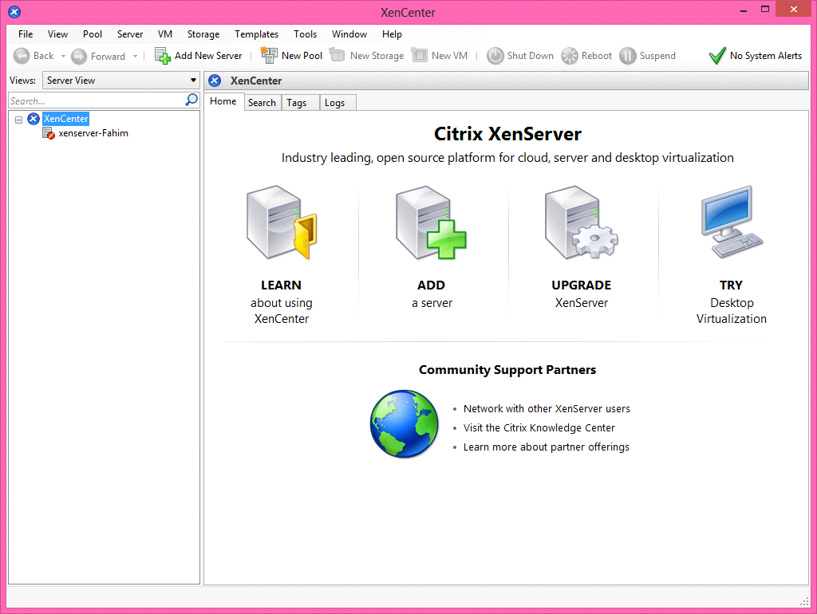Click the Shut Down power icon
817x614 pixels.
coord(495,56)
